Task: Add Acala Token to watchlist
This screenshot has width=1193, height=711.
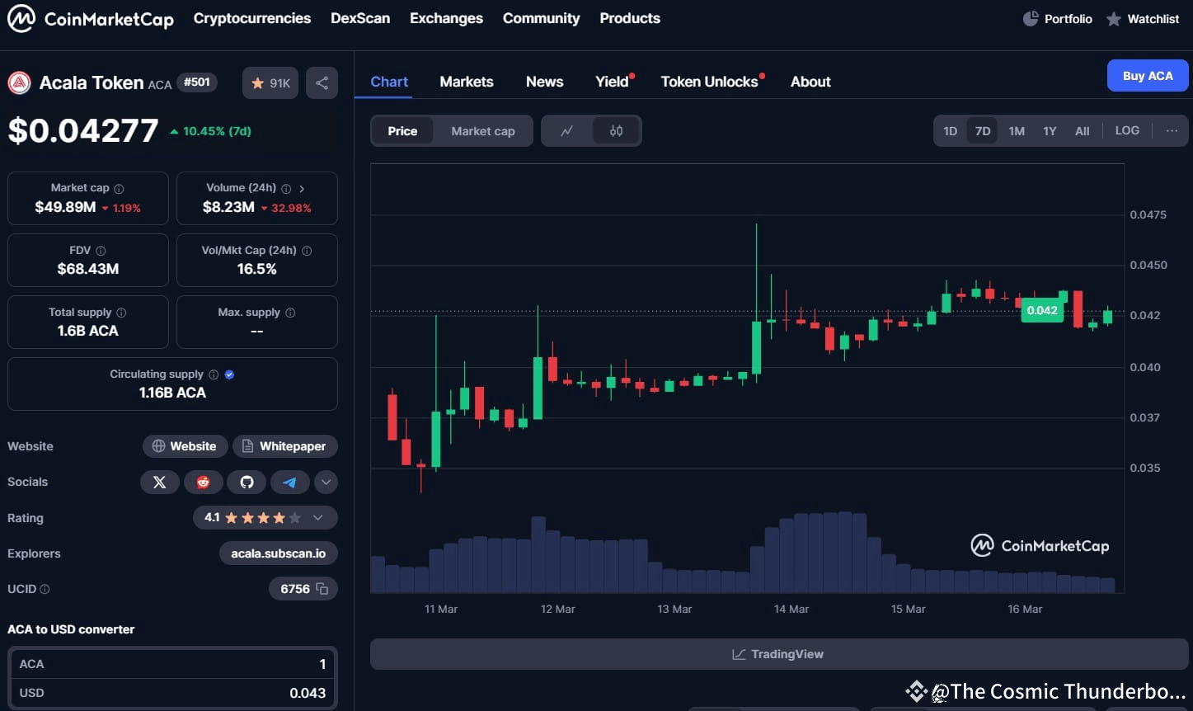Action: pyautogui.click(x=270, y=82)
